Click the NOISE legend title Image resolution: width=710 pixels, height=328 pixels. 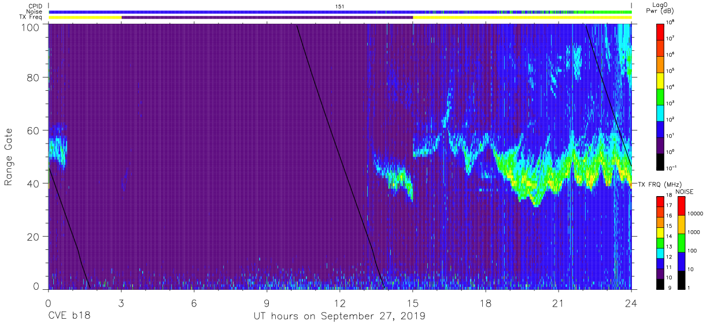(684, 191)
